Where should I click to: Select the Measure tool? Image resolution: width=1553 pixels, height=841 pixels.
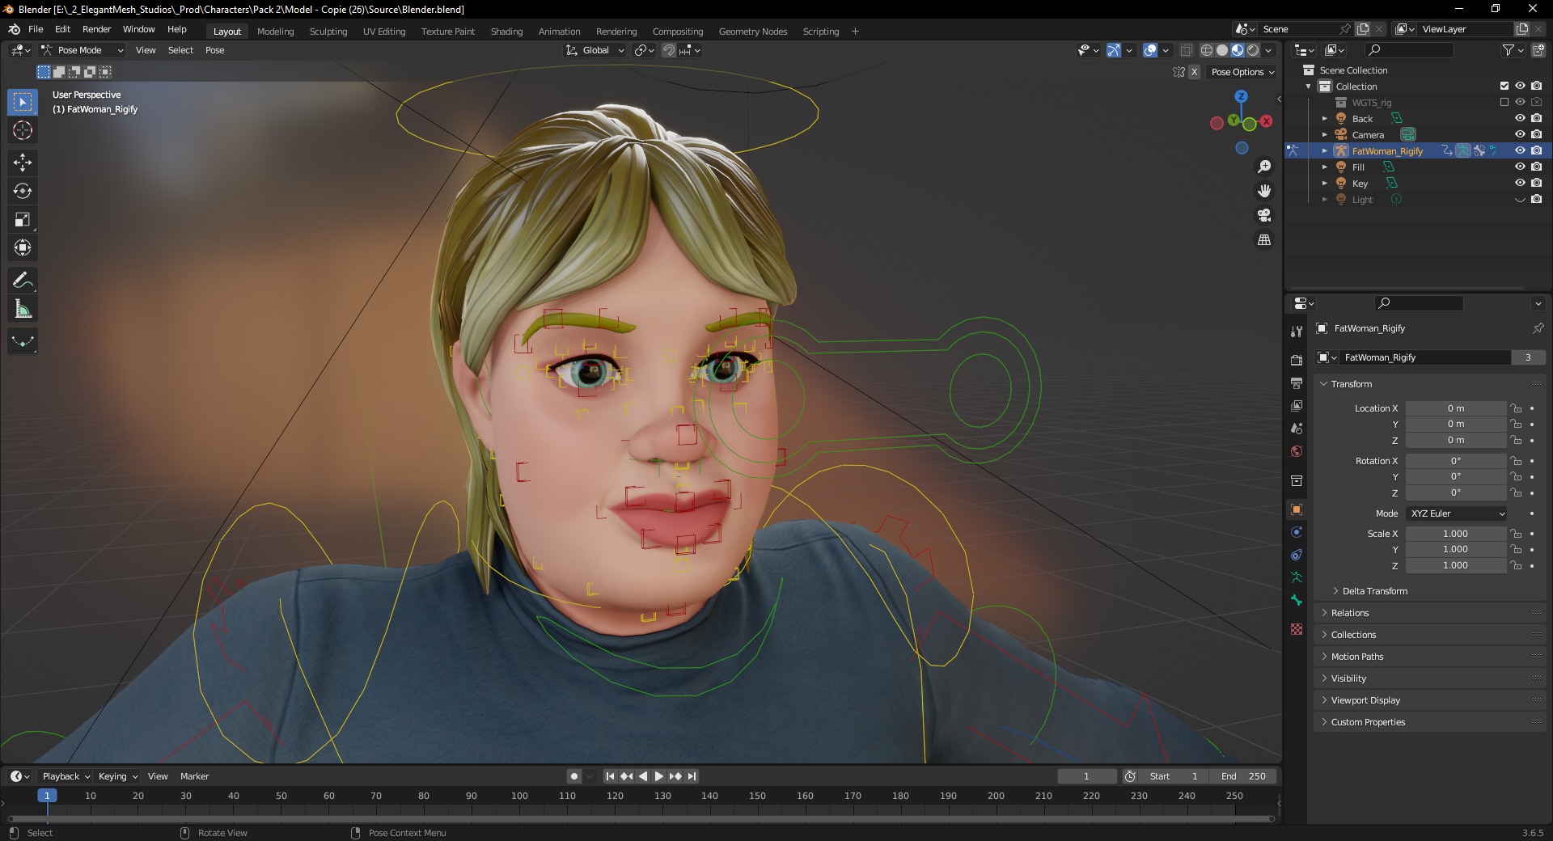(23, 309)
